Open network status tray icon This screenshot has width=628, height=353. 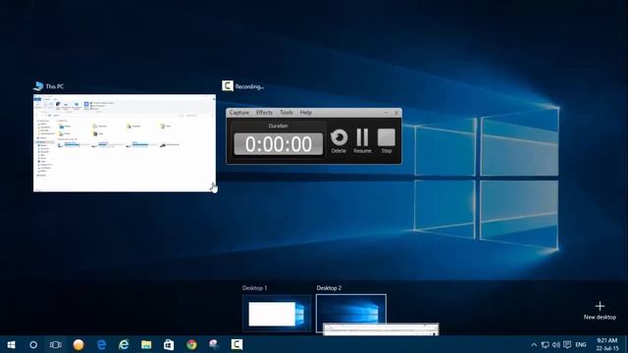pyautogui.click(x=546, y=344)
